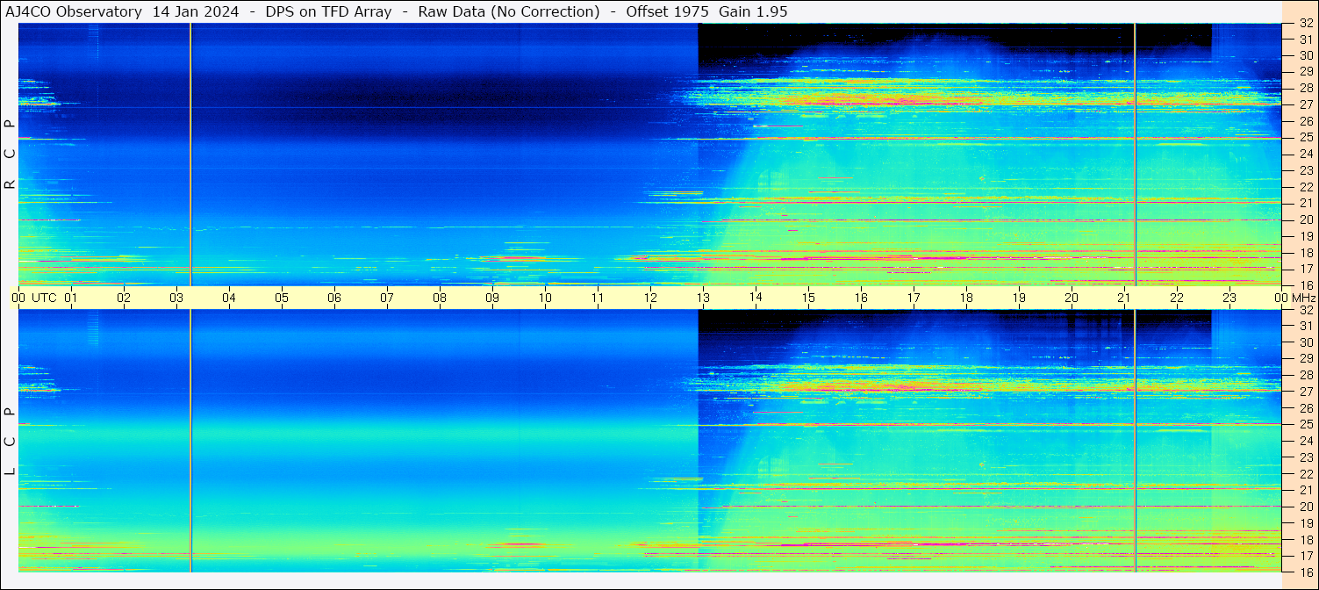Image resolution: width=1319 pixels, height=590 pixels.
Task: Click the 27 MHz tick of LCP panel
Action: coord(1305,392)
